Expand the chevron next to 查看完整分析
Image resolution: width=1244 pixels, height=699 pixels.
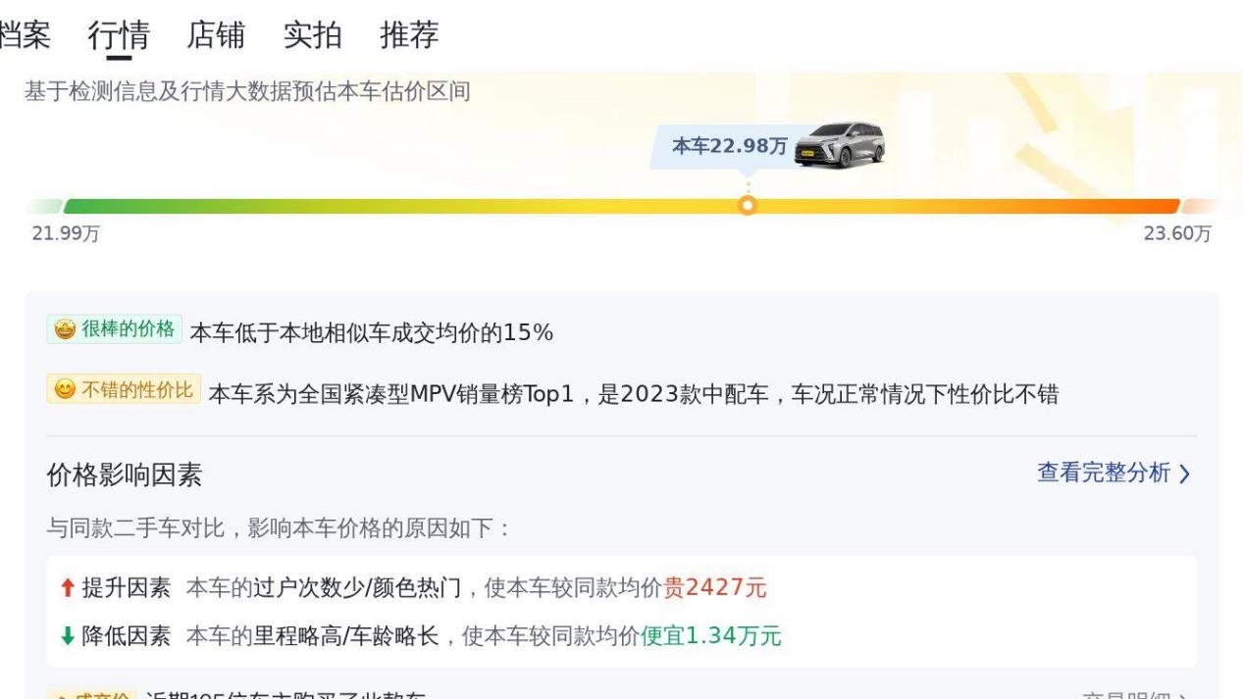(1184, 474)
